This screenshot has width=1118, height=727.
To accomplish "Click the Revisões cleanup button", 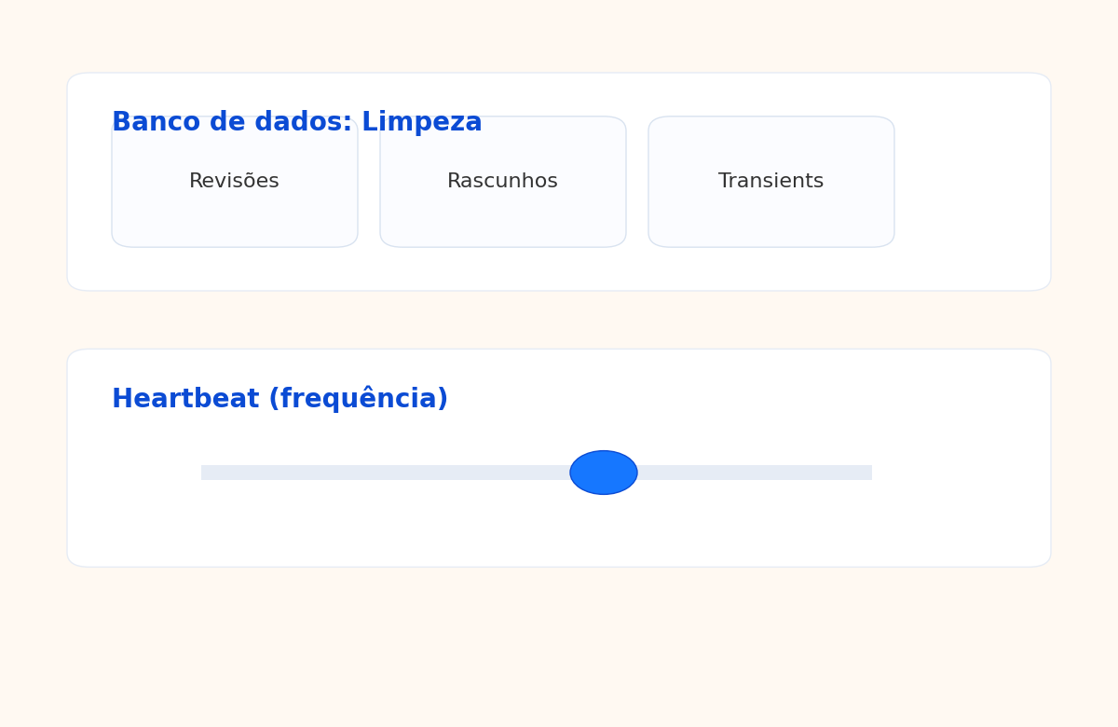I will (x=234, y=183).
